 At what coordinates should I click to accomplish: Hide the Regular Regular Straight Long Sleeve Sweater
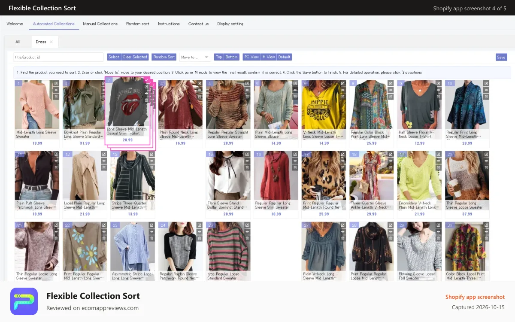pyautogui.click(x=247, y=90)
